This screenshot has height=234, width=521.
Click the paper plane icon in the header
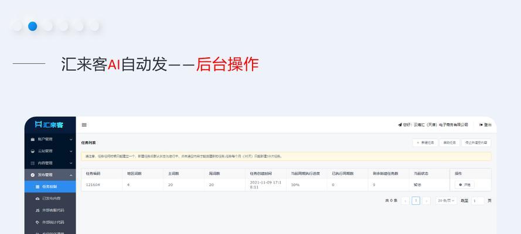click(400, 125)
